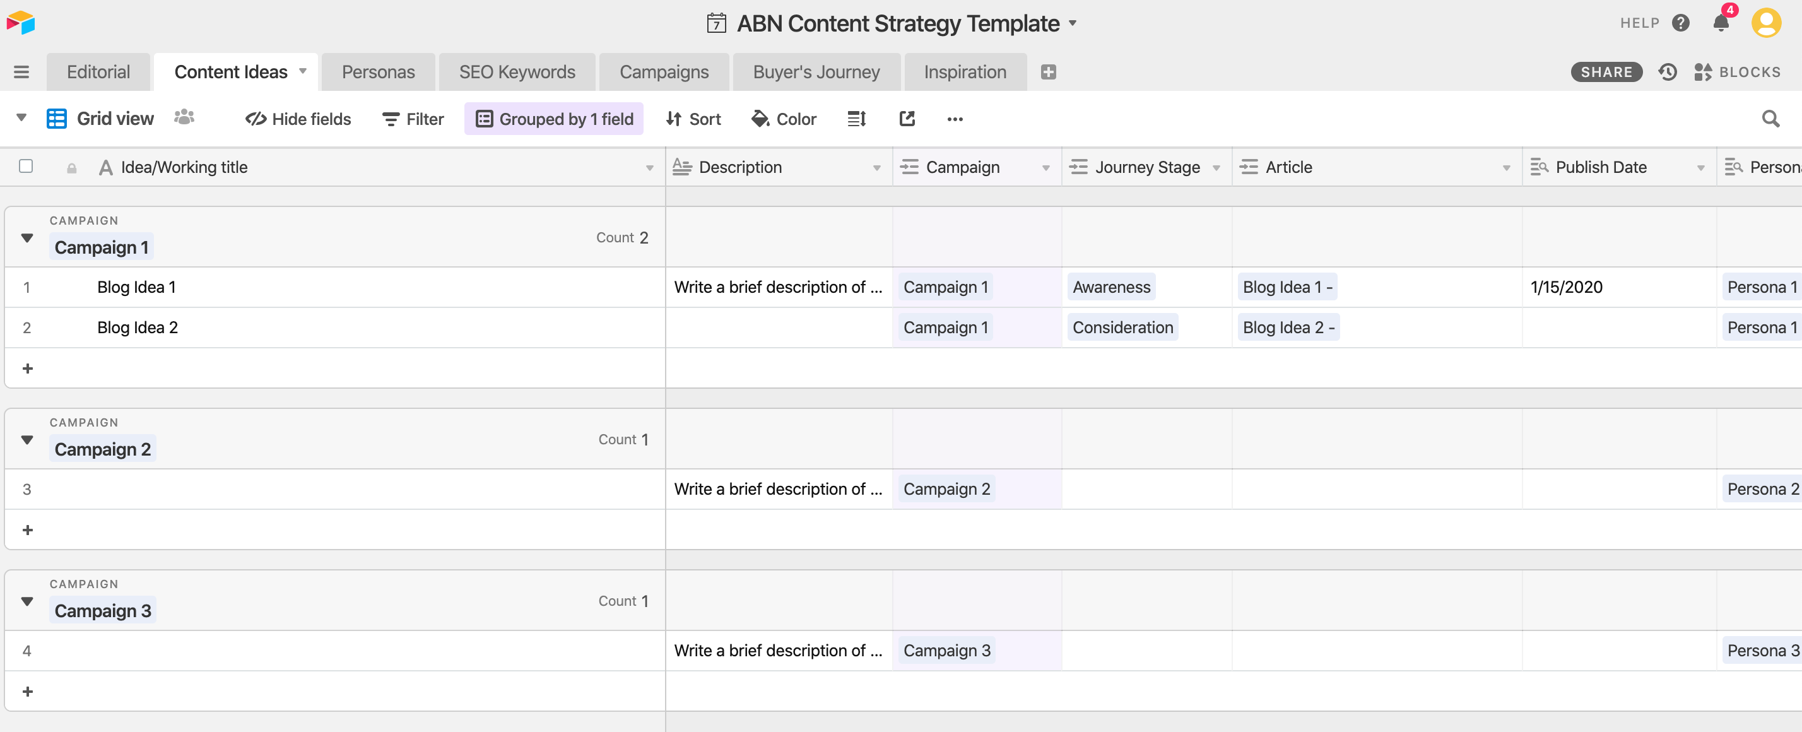Open the tables list hamburger menu
The height and width of the screenshot is (732, 1802).
pyautogui.click(x=21, y=71)
